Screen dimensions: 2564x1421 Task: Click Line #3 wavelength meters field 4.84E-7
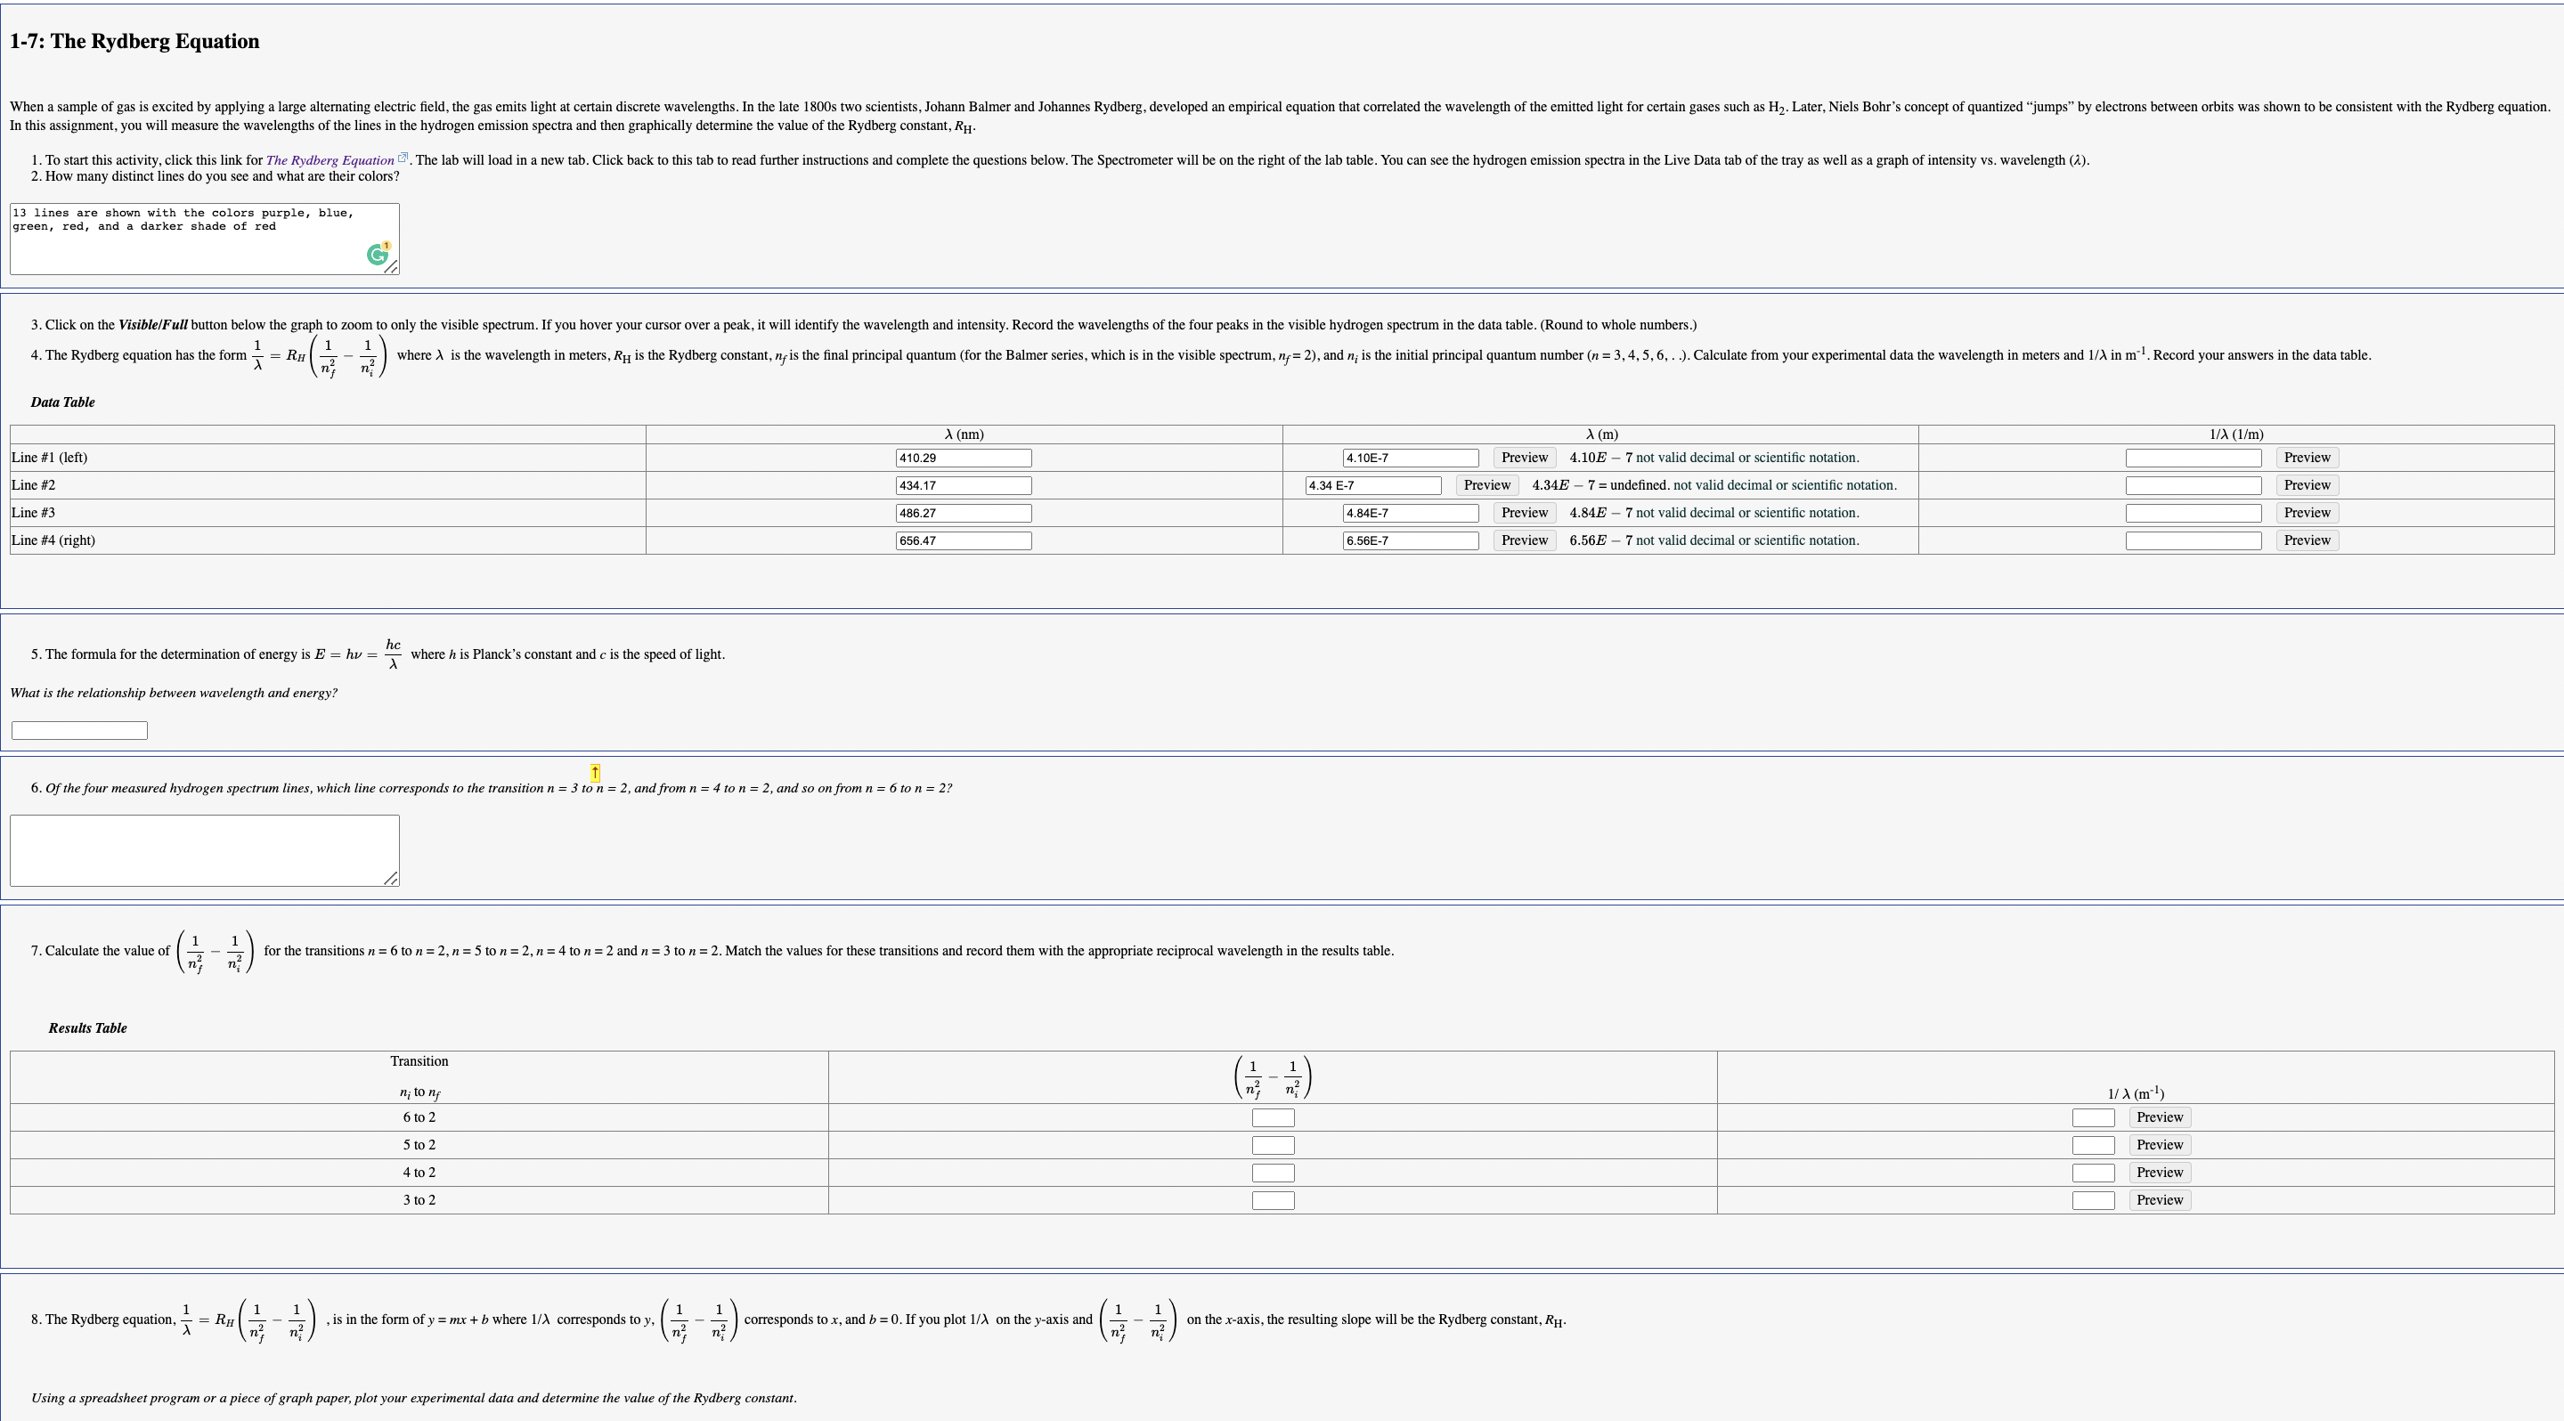click(x=1411, y=514)
